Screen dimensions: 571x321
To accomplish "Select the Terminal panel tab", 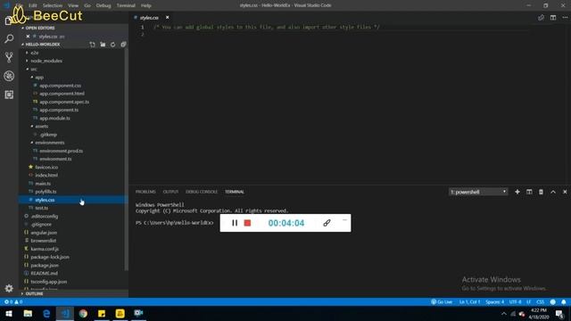I will (x=235, y=192).
